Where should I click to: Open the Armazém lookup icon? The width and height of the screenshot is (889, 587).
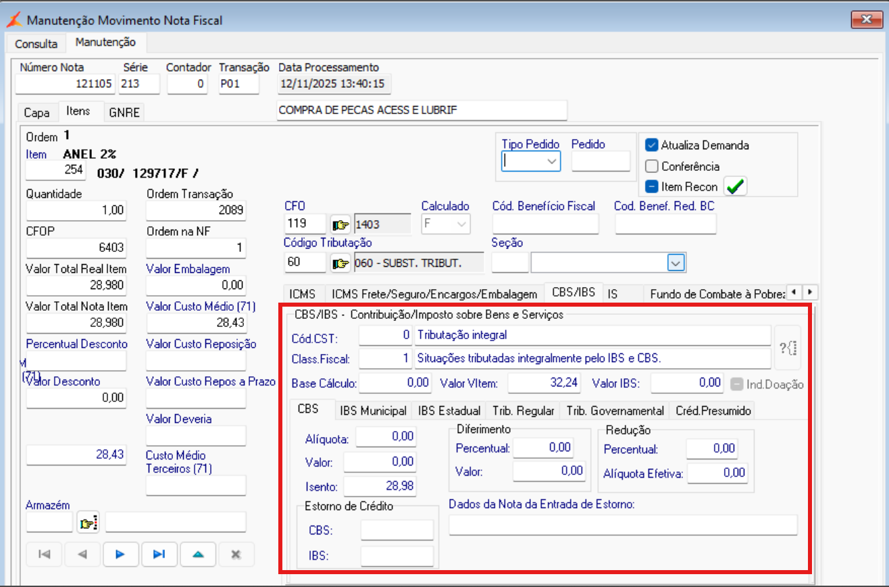coord(88,522)
